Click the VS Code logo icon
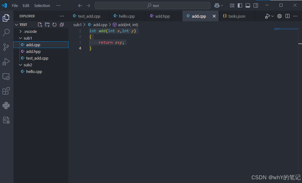Image resolution: width=302 pixels, height=183 pixels. [x=4, y=5]
